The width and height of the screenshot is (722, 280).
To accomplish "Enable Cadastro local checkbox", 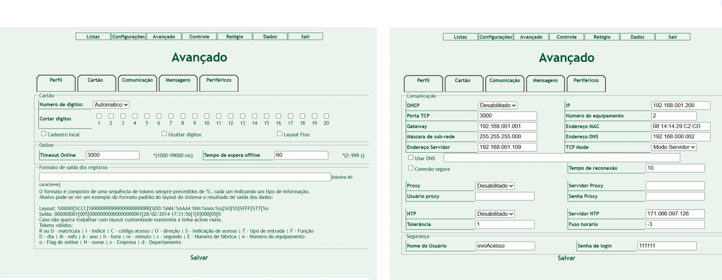I will pos(43,134).
